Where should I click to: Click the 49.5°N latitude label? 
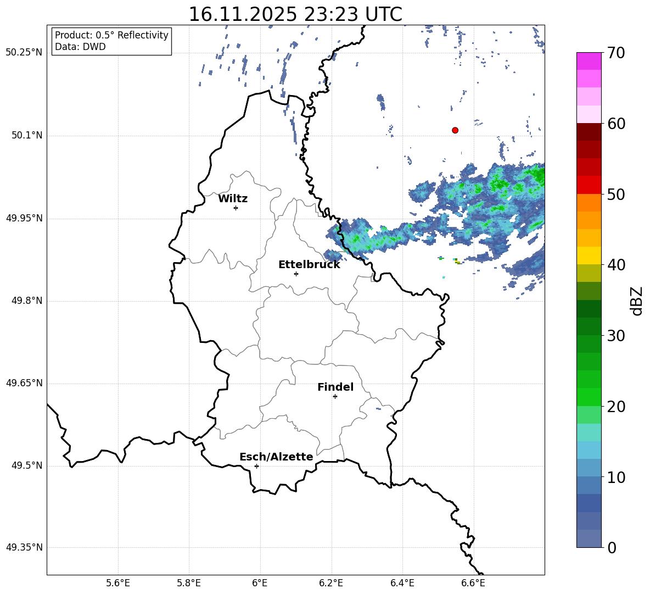[26, 465]
